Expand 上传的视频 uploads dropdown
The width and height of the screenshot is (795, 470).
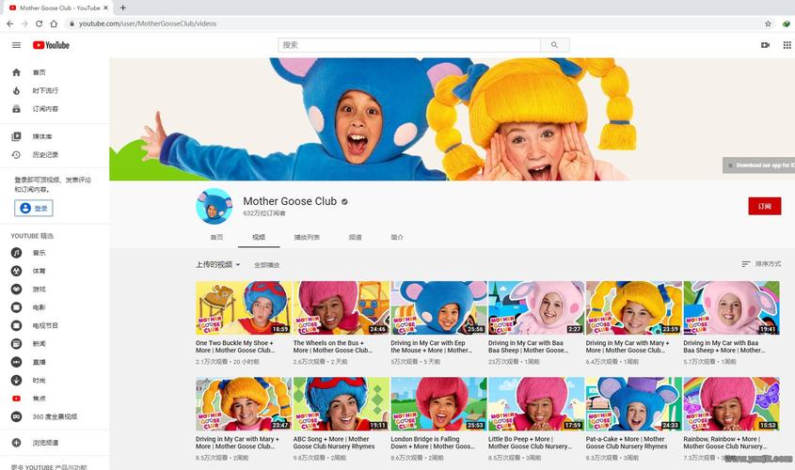pyautogui.click(x=218, y=264)
